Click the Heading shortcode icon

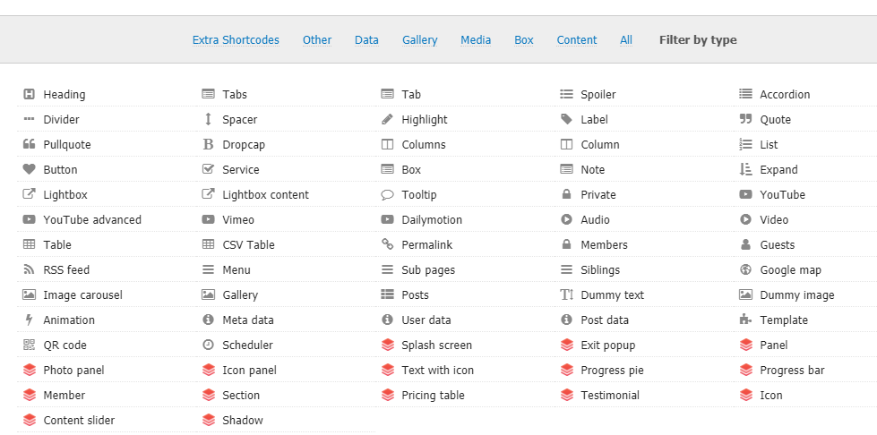click(x=29, y=94)
